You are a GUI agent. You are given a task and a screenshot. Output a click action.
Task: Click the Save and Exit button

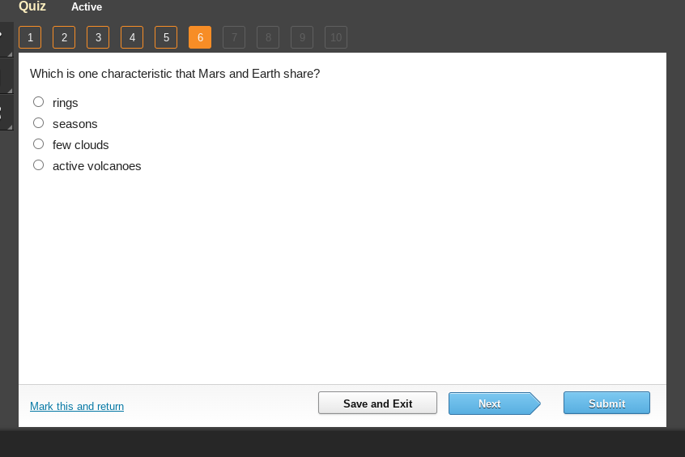coord(377,404)
